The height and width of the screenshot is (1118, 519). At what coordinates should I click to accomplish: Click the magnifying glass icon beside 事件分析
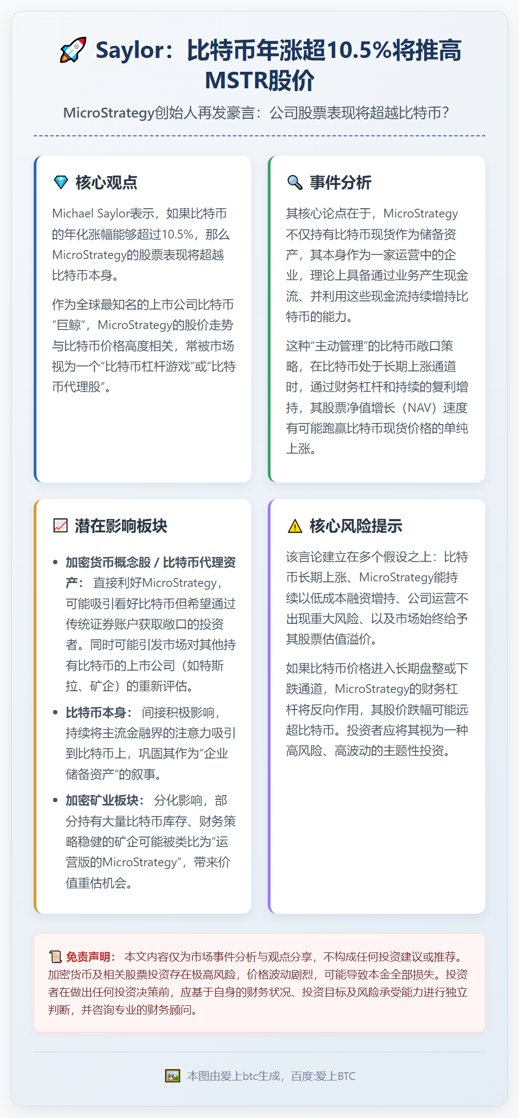coord(295,182)
